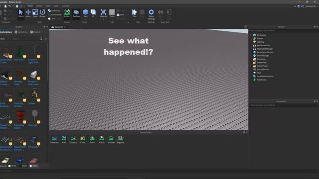Select the Add terrain tool
The image size is (319, 179).
(x=64, y=140)
